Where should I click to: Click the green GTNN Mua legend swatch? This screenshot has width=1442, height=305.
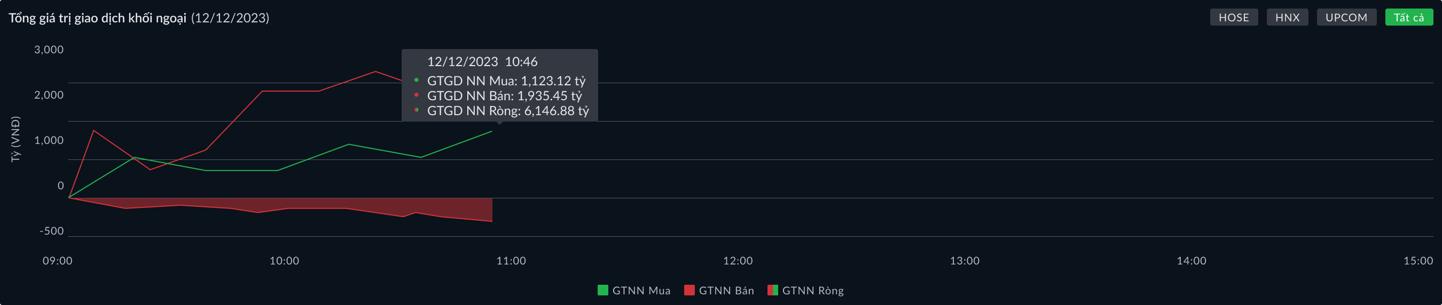[603, 290]
